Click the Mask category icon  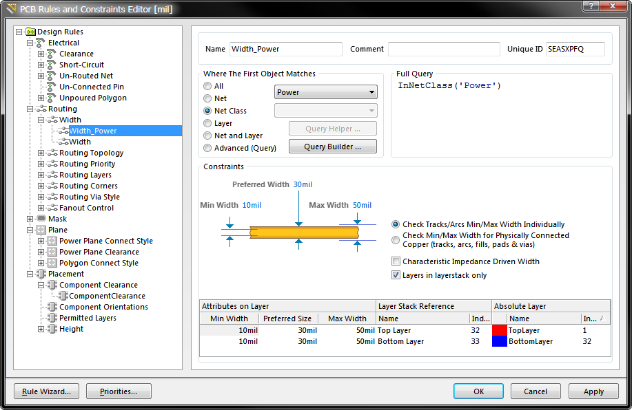(x=41, y=219)
